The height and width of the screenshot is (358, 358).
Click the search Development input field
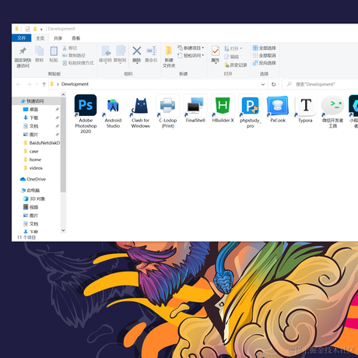(x=320, y=84)
